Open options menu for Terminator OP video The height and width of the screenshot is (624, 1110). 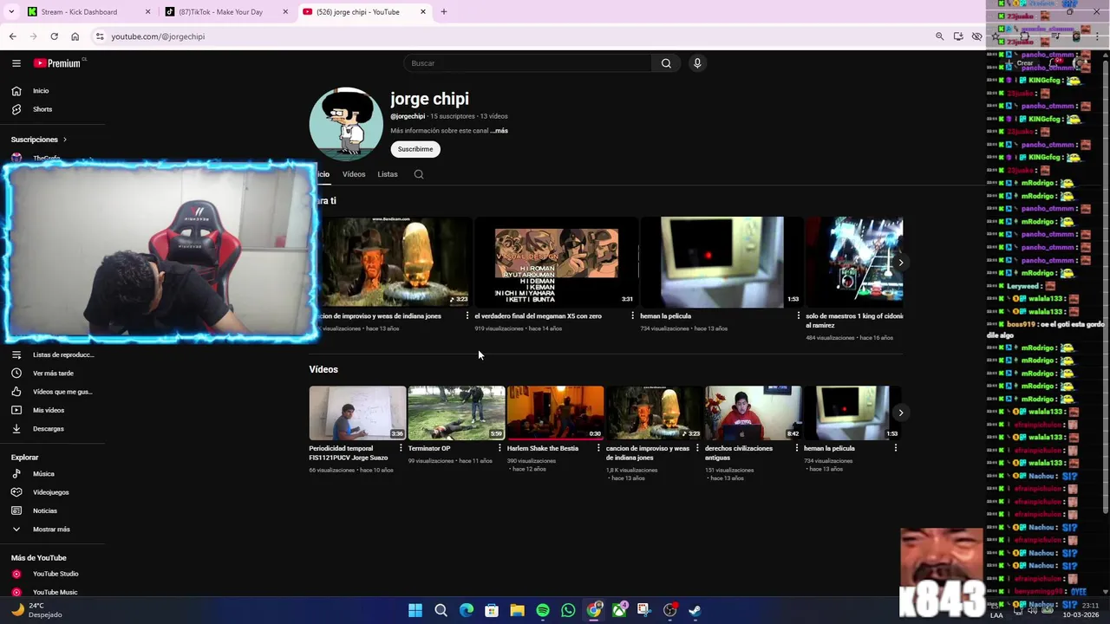pos(499,448)
